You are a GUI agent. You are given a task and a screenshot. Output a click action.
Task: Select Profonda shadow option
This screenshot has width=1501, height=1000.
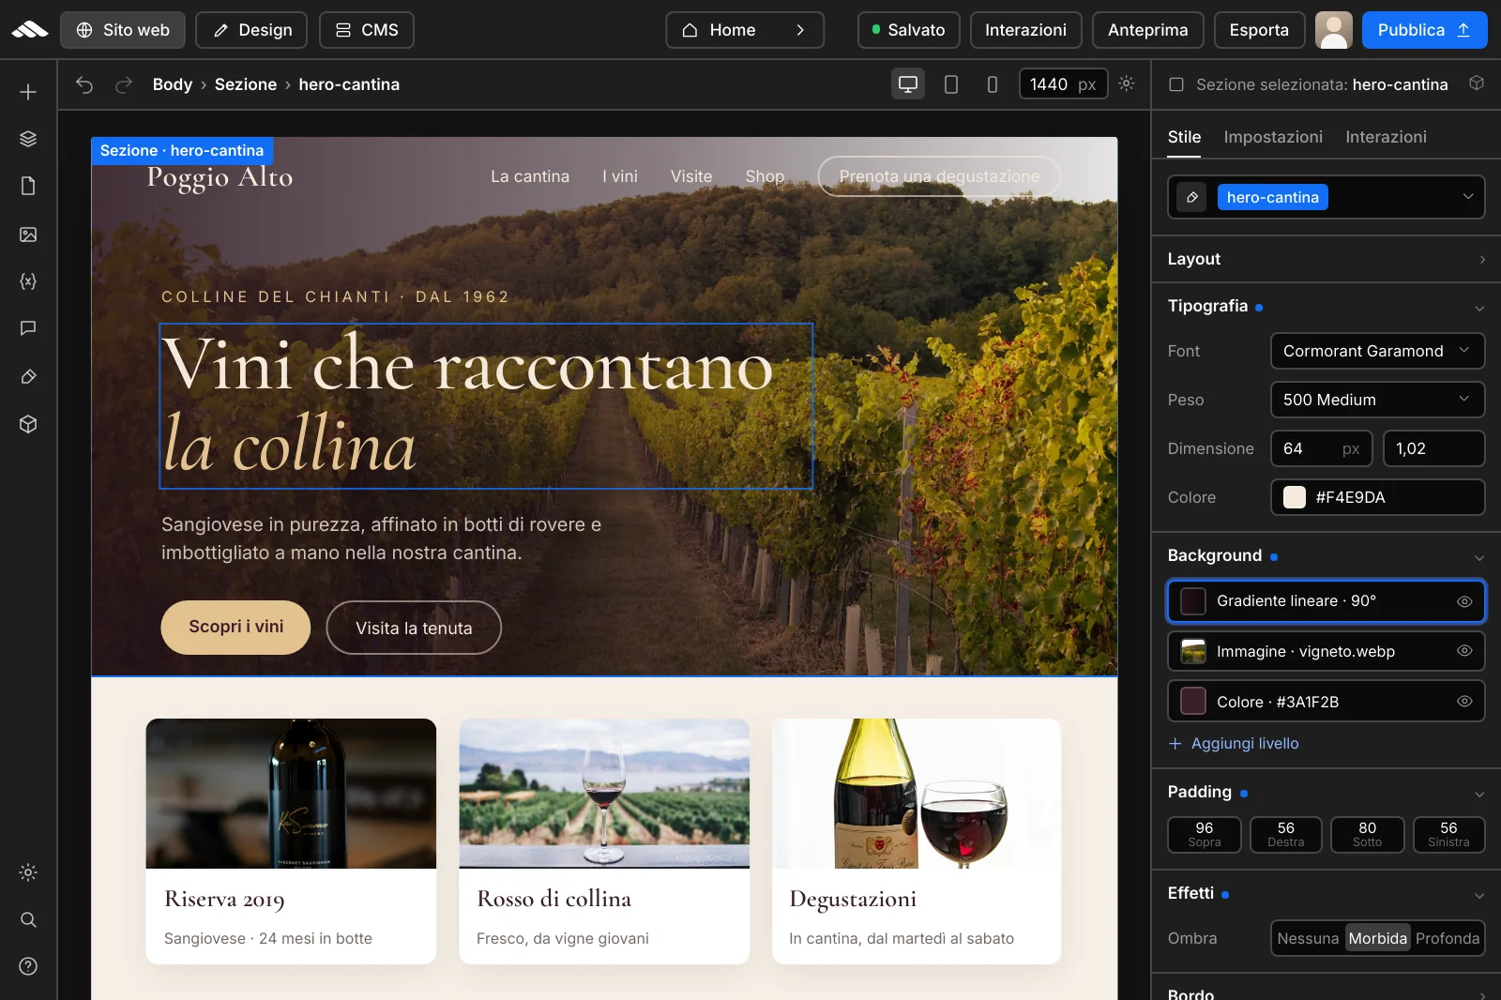tap(1448, 938)
